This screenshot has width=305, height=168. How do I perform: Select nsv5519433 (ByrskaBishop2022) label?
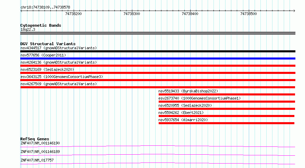coord(188,91)
